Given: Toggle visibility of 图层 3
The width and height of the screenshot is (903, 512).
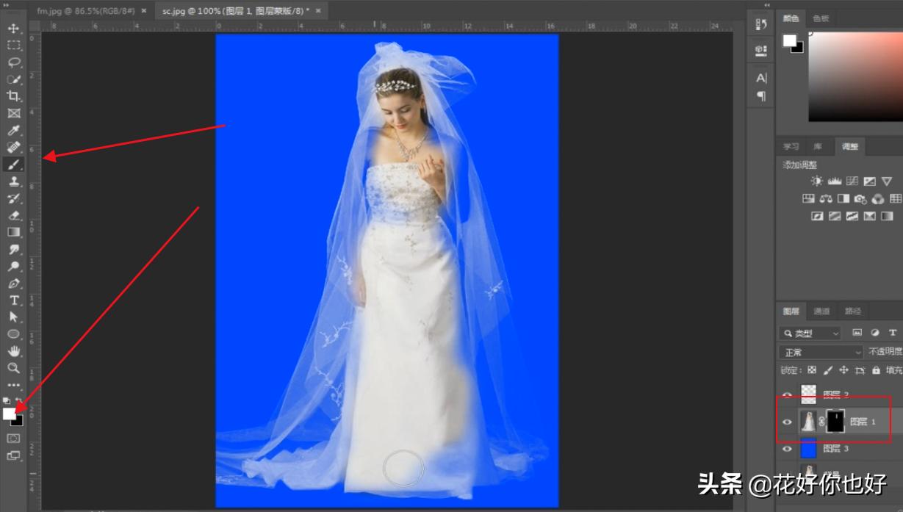Looking at the screenshot, I should (x=786, y=449).
